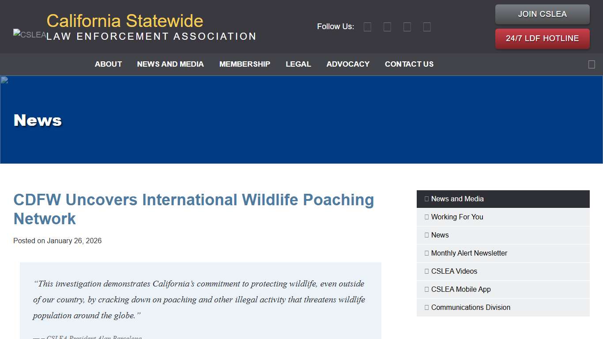Viewport: 603px width, 339px height.
Task: Open the ABOUT menu item
Action: coord(108,64)
